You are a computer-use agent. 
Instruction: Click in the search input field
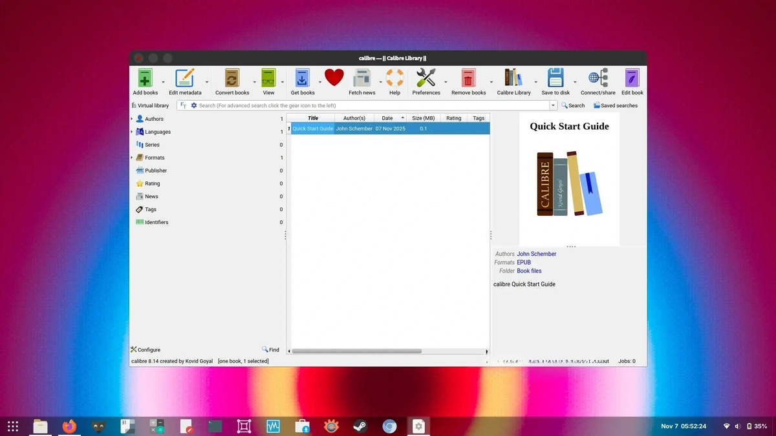[x=374, y=105]
